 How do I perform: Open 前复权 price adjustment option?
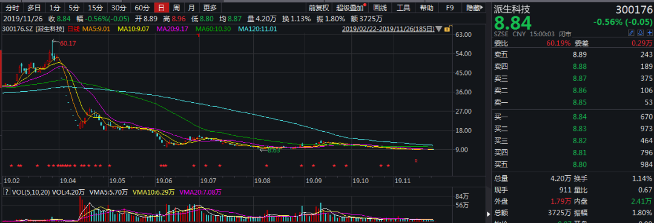[x=319, y=7]
